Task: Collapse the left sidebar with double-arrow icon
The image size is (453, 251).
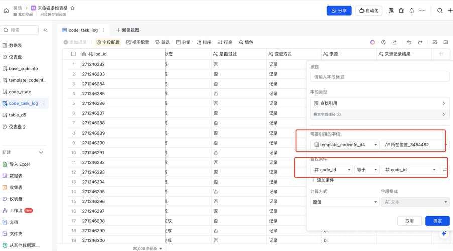Action: click(x=45, y=30)
